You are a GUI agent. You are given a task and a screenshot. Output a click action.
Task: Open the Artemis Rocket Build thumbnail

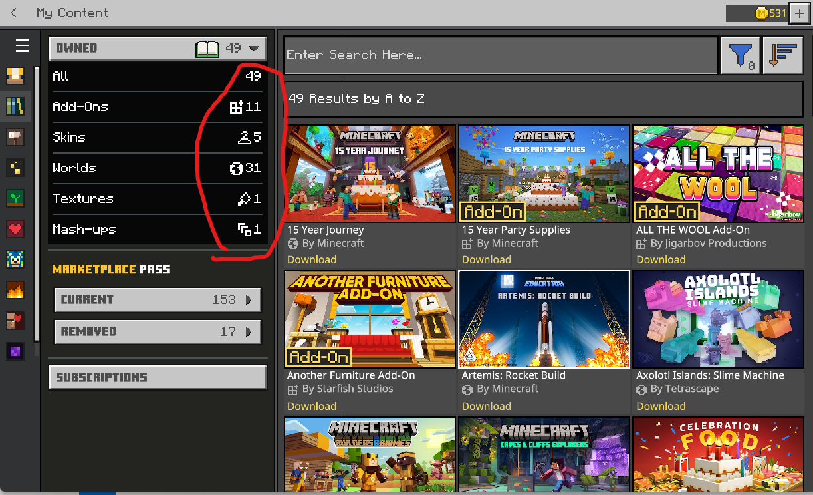click(x=544, y=319)
